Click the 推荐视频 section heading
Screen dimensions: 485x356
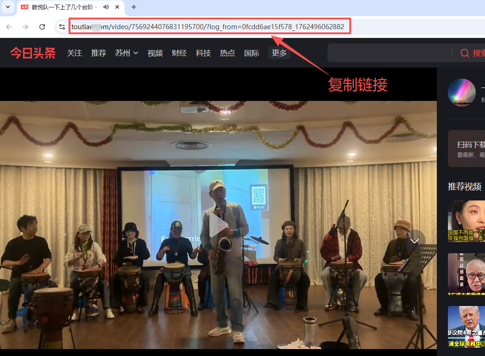tap(464, 187)
